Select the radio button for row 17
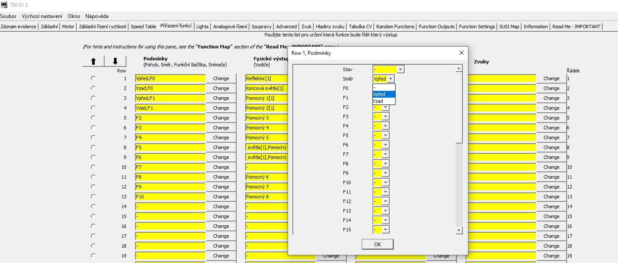Image resolution: width=618 pixels, height=263 pixels. tap(93, 236)
